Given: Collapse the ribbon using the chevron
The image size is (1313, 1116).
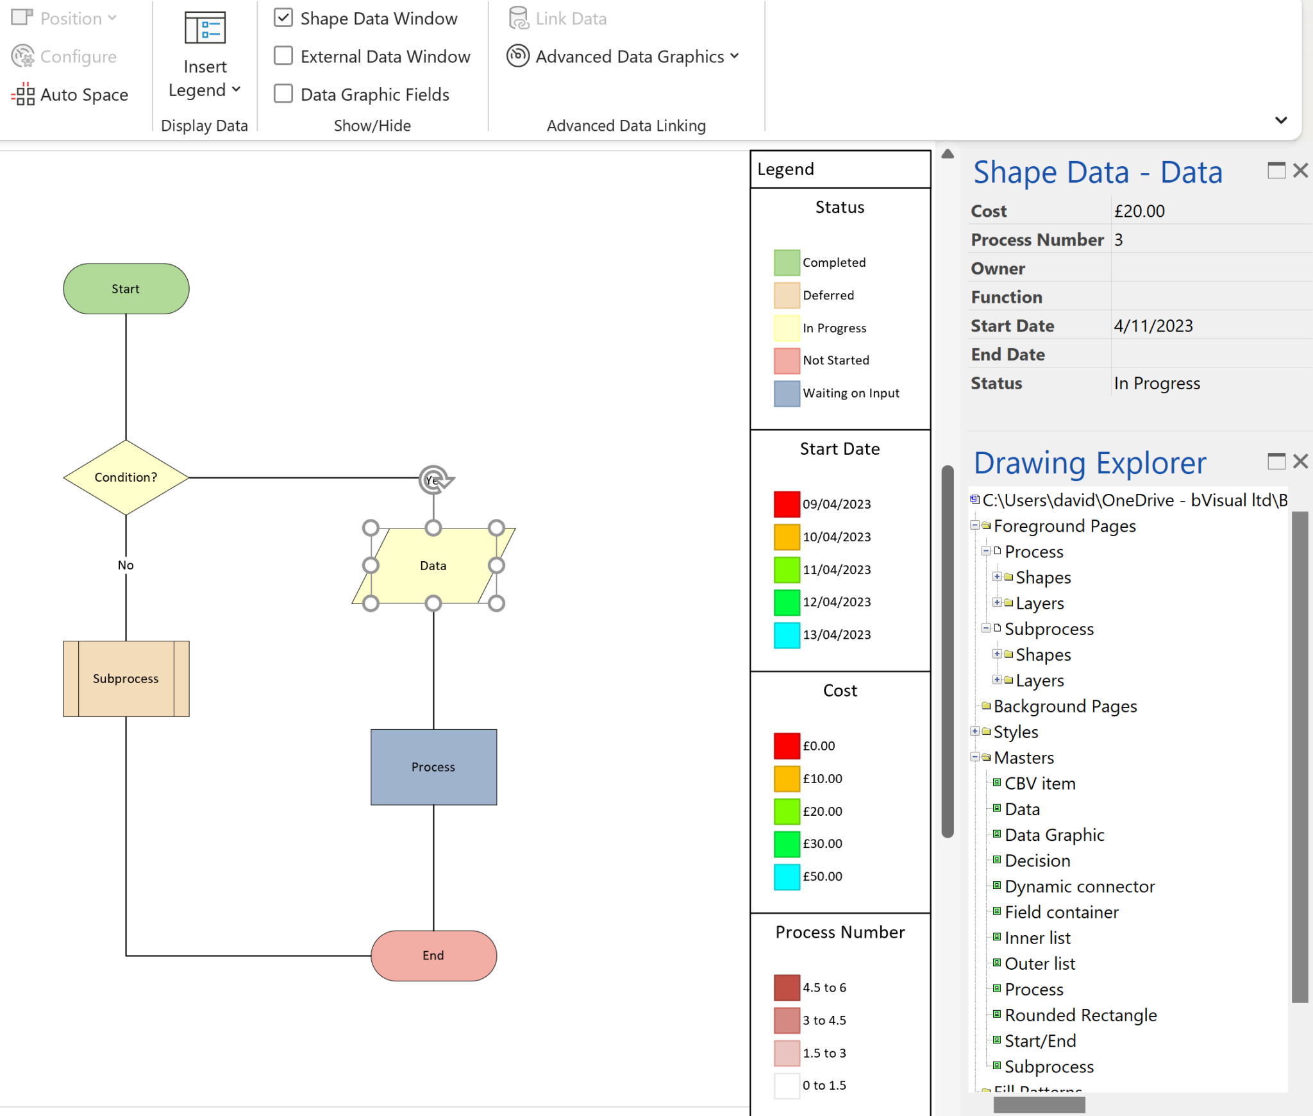Looking at the screenshot, I should click(x=1280, y=120).
